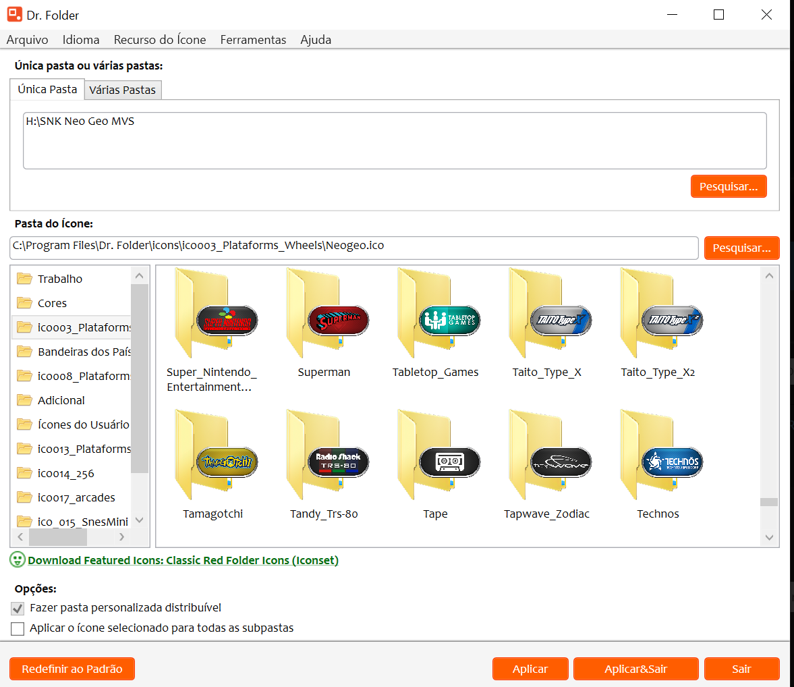Click the folder icon beside ico017_arcades

pos(24,497)
